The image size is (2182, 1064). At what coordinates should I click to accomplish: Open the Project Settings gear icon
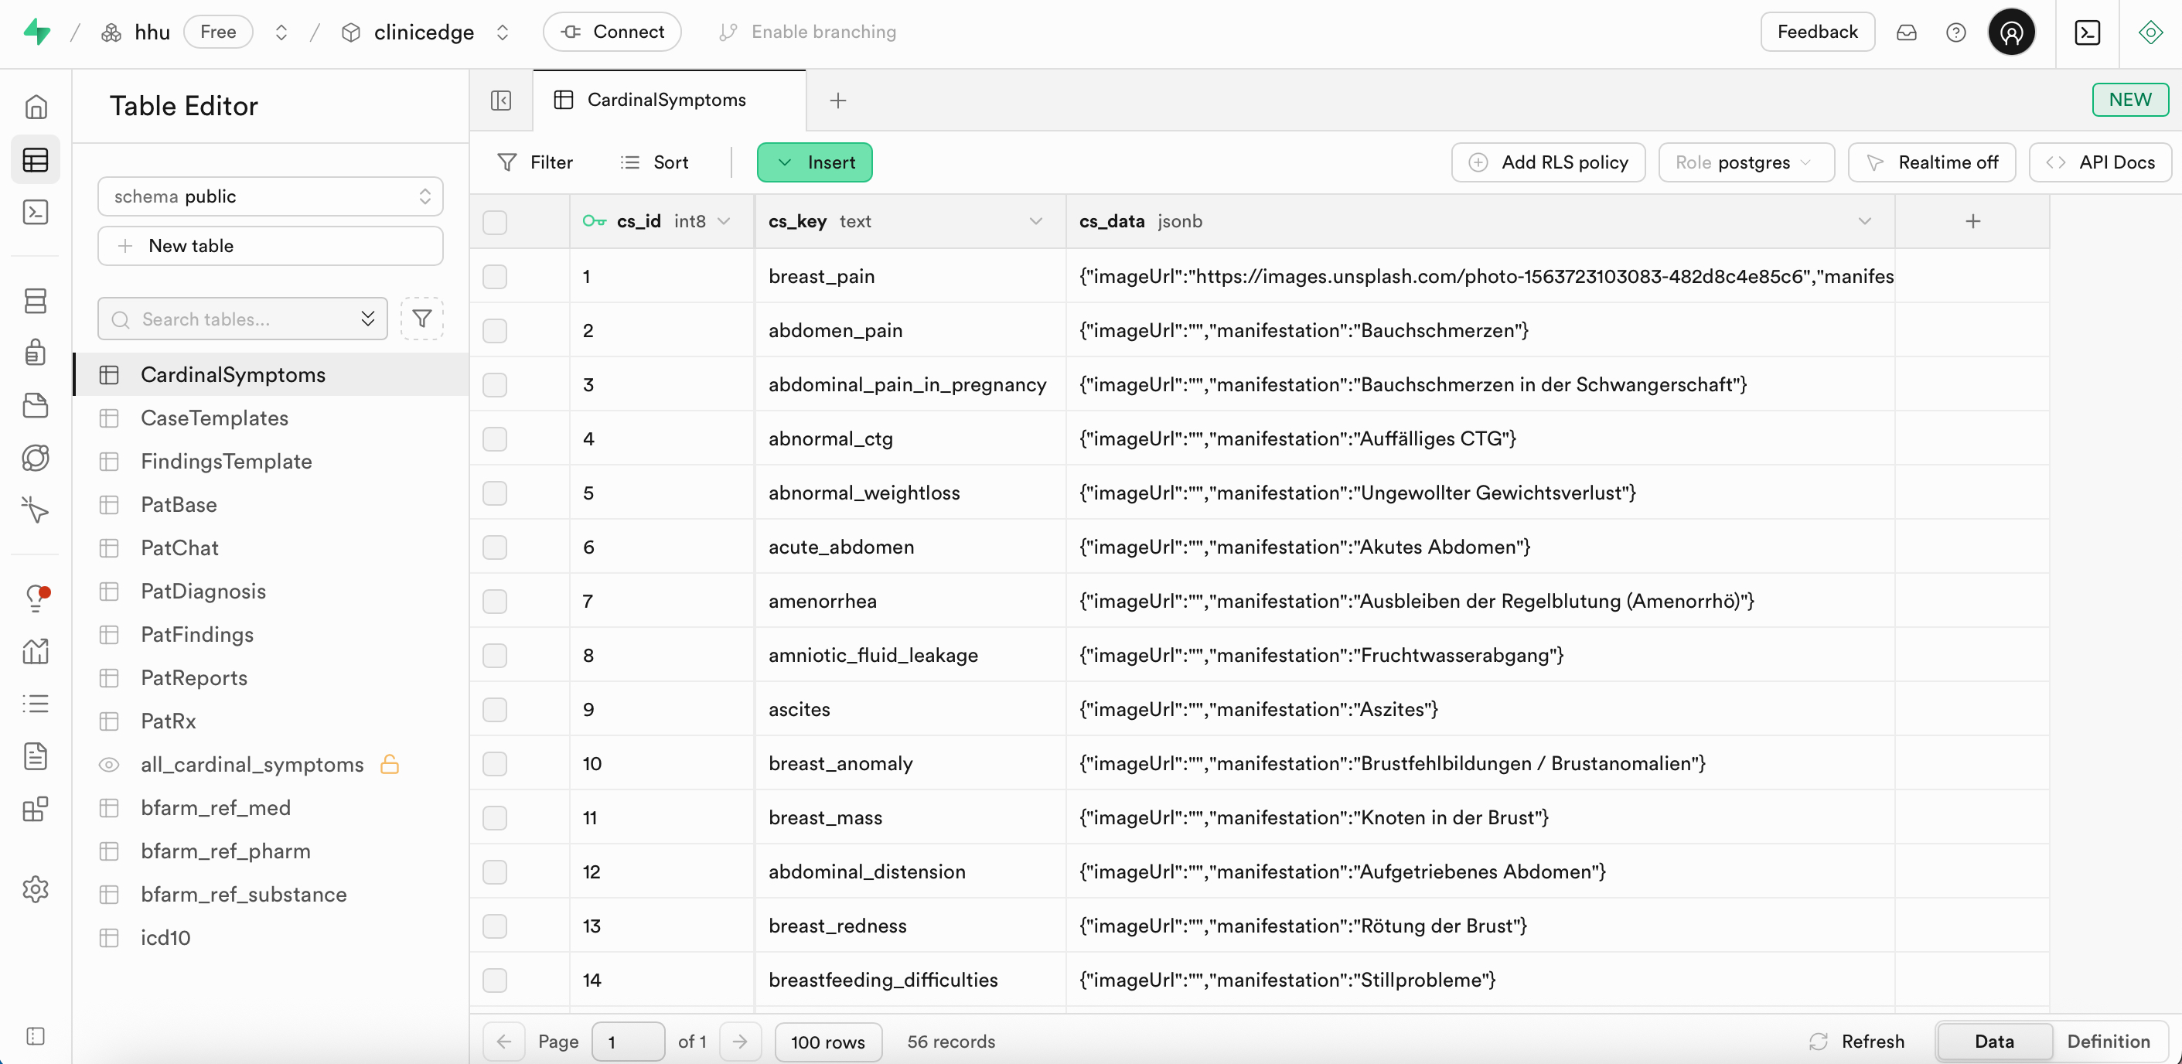click(35, 889)
